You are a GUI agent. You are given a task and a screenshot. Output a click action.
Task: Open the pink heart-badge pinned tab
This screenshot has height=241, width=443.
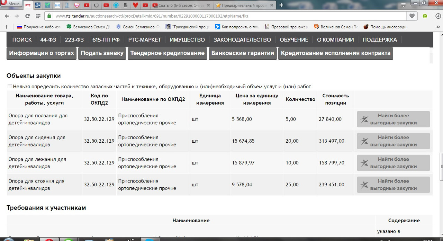(x=77, y=5)
